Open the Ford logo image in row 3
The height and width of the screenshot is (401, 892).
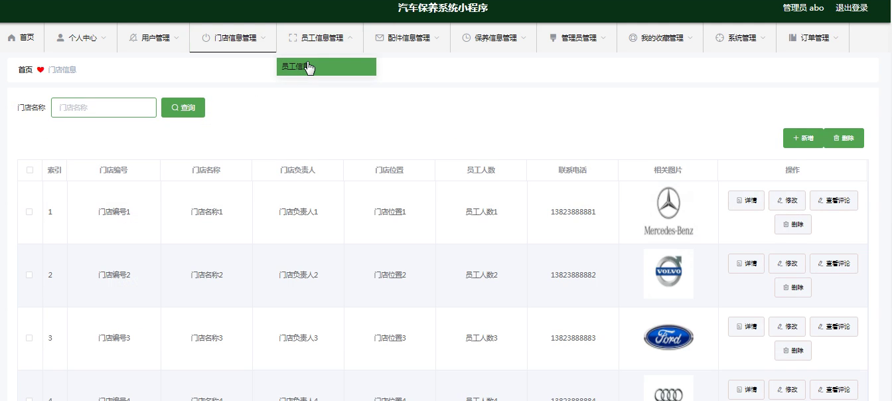pyautogui.click(x=668, y=337)
